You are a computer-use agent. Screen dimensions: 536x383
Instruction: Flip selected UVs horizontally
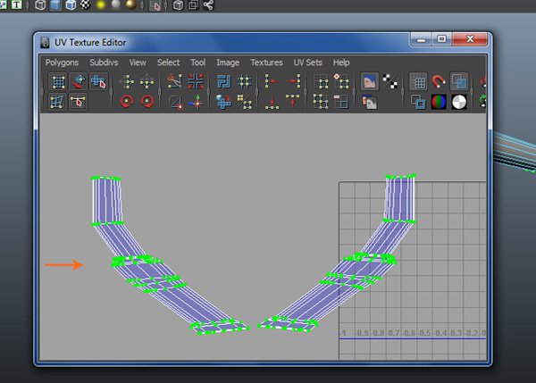click(127, 81)
